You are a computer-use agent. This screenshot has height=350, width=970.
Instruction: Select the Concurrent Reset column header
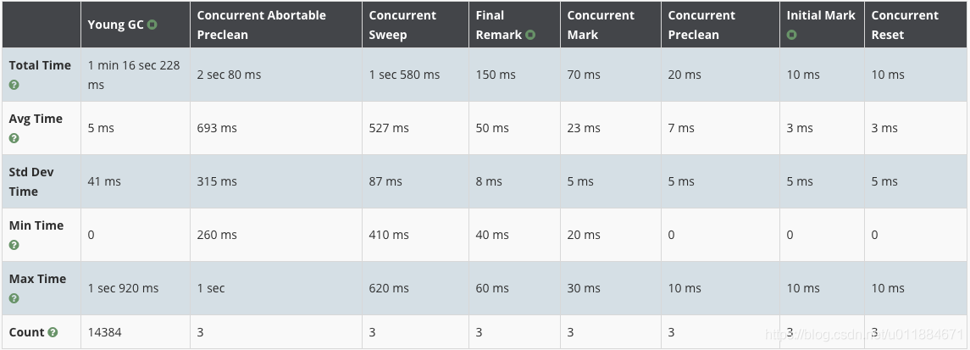pyautogui.click(x=916, y=25)
